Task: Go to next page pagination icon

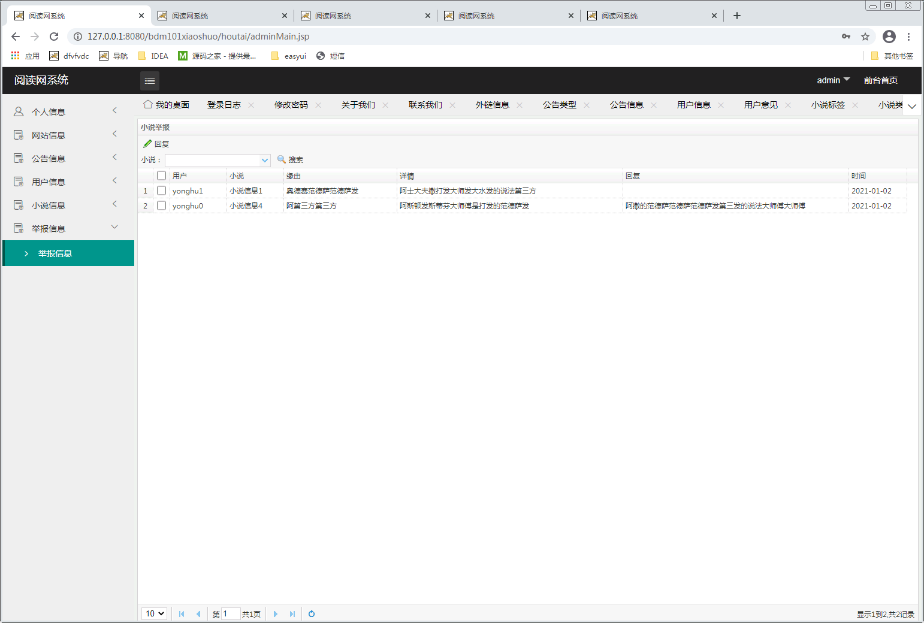Action: pos(276,614)
